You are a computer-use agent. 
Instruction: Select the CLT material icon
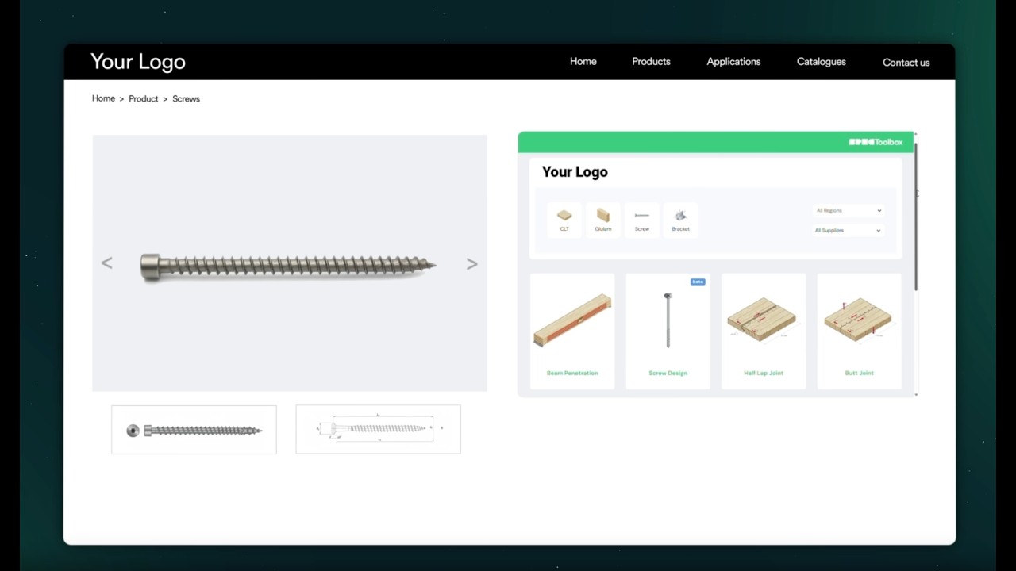564,220
